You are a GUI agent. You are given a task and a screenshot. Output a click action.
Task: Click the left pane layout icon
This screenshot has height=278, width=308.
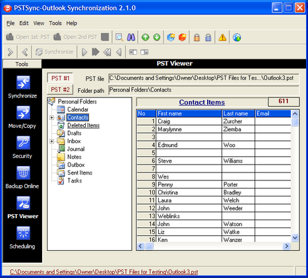pyautogui.click(x=133, y=52)
